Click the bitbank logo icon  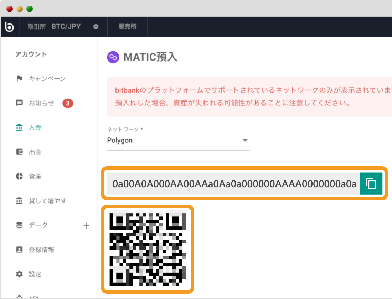click(9, 27)
